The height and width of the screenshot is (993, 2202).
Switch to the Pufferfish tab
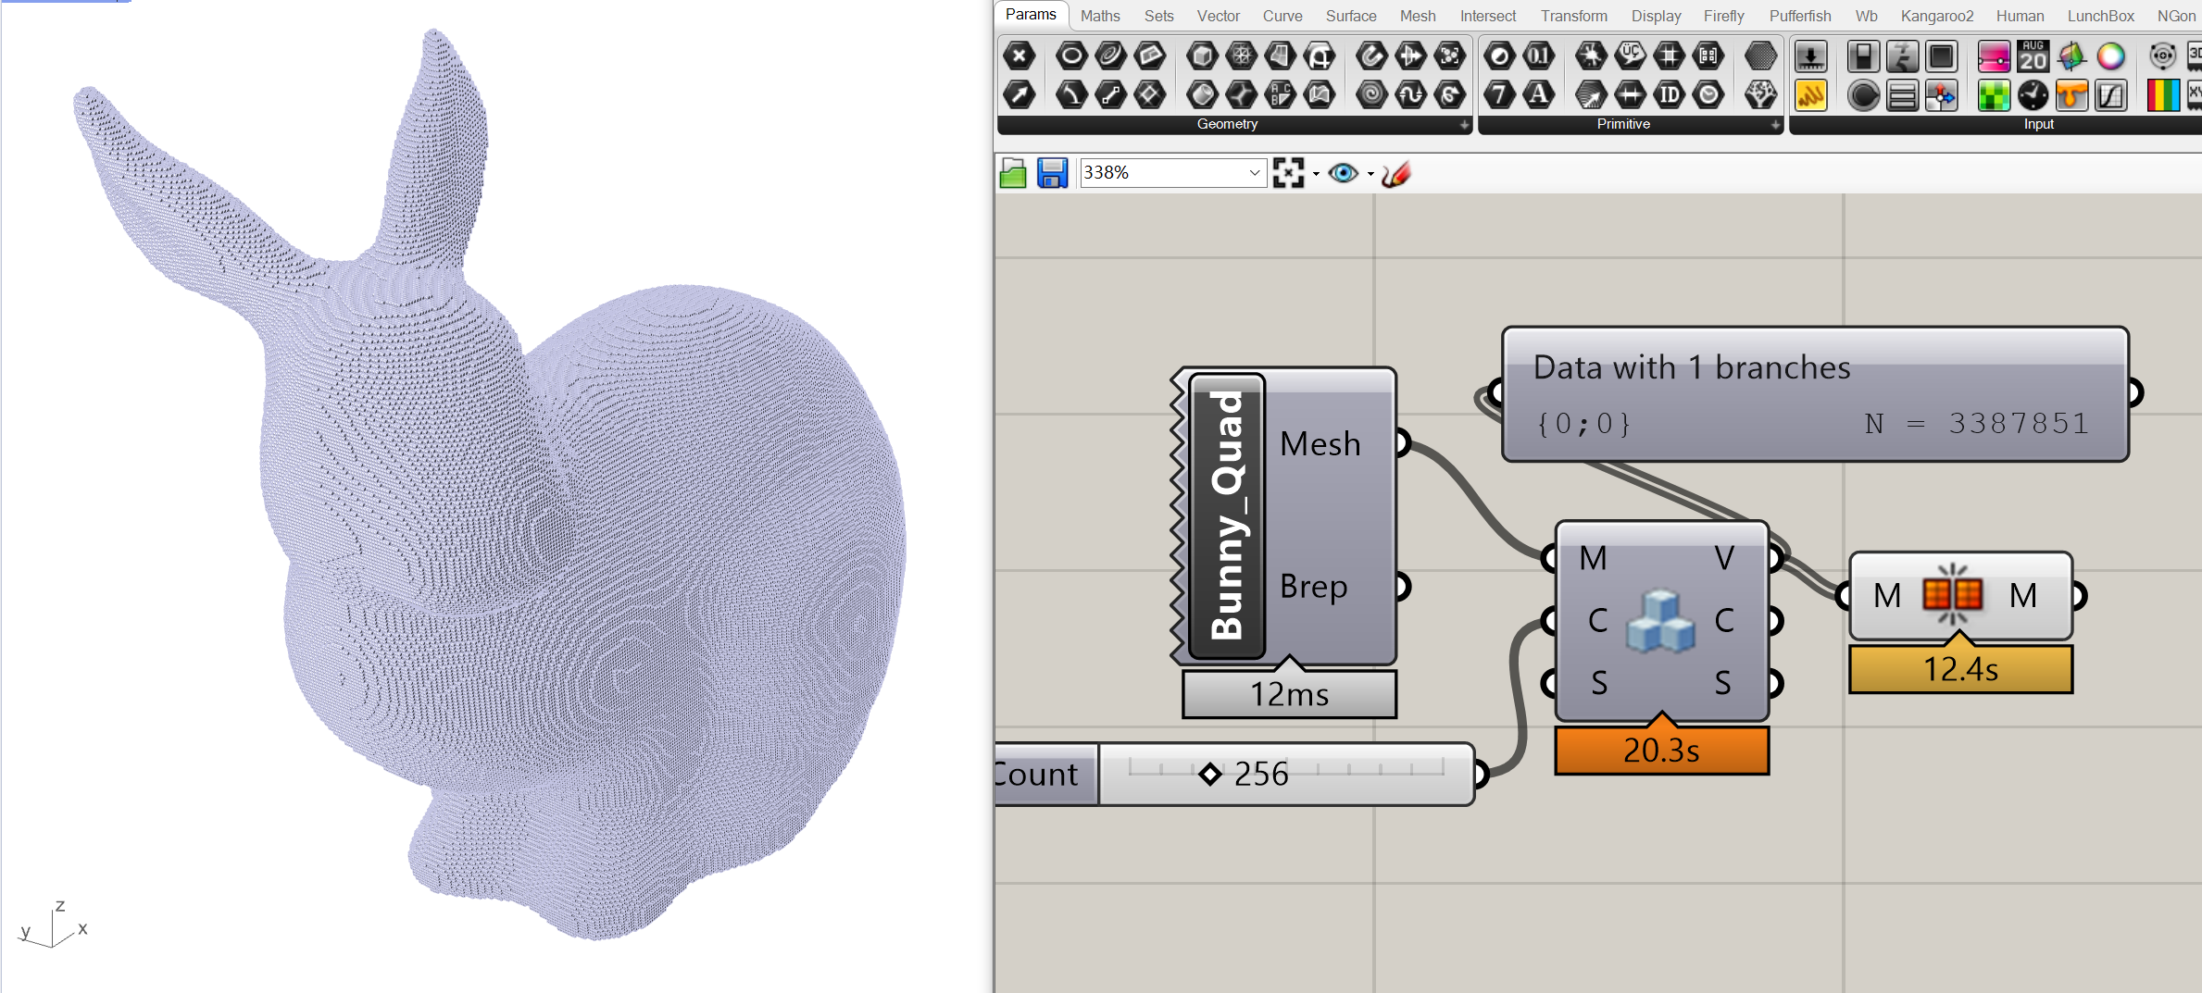click(1800, 16)
